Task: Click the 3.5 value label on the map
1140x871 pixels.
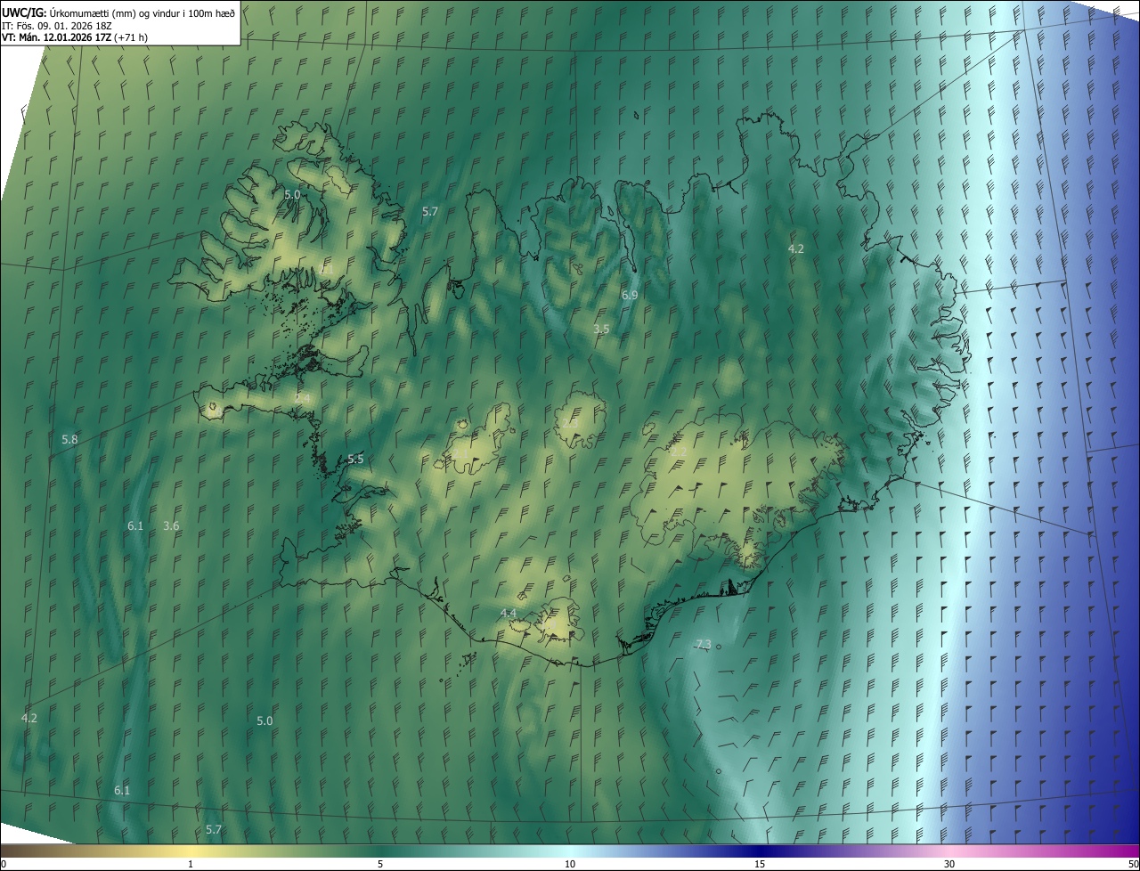Action: coord(601,330)
